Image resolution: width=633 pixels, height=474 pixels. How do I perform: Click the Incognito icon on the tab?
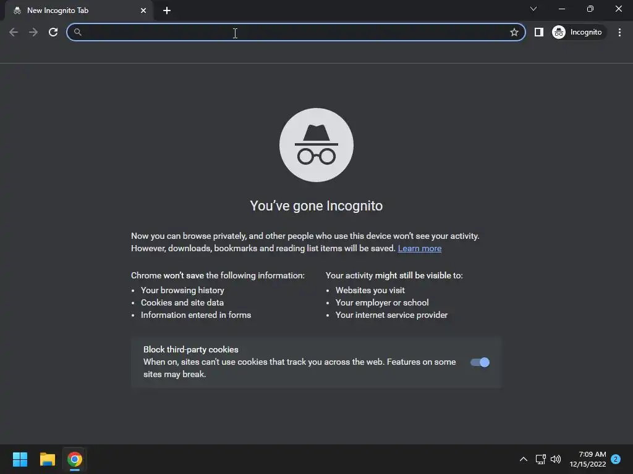click(17, 10)
